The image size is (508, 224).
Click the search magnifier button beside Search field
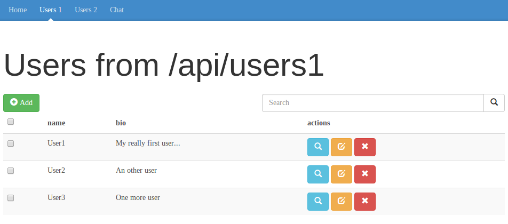click(x=494, y=103)
